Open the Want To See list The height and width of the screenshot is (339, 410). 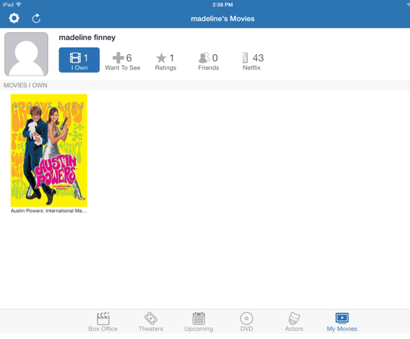tap(122, 61)
